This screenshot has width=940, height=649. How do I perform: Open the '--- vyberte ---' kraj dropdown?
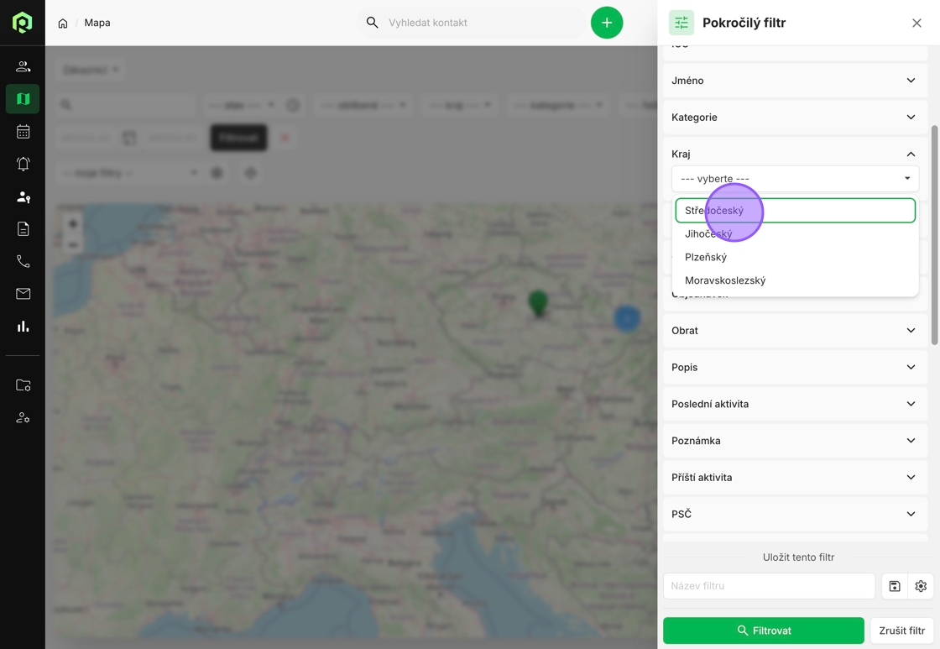pyautogui.click(x=795, y=179)
